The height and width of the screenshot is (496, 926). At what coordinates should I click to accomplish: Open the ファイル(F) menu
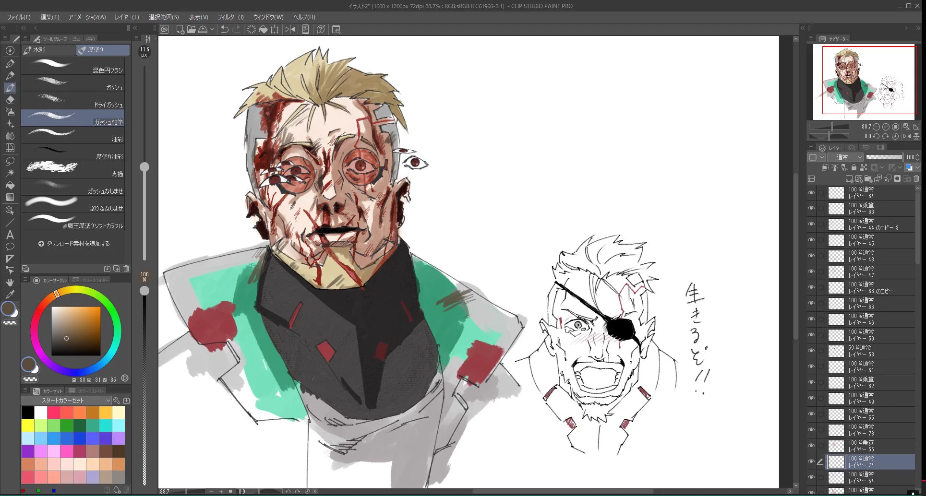(x=19, y=17)
